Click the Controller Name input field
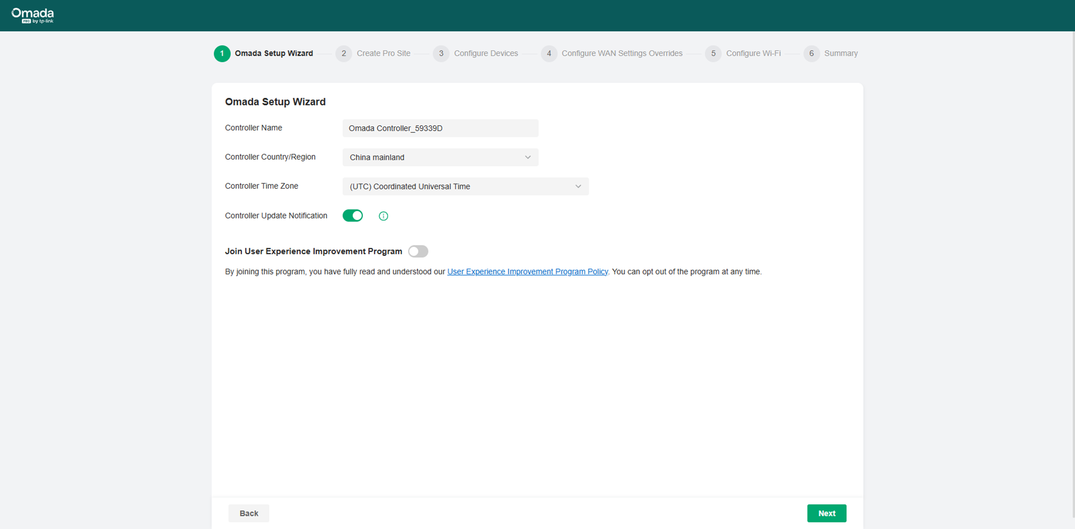 (x=440, y=128)
